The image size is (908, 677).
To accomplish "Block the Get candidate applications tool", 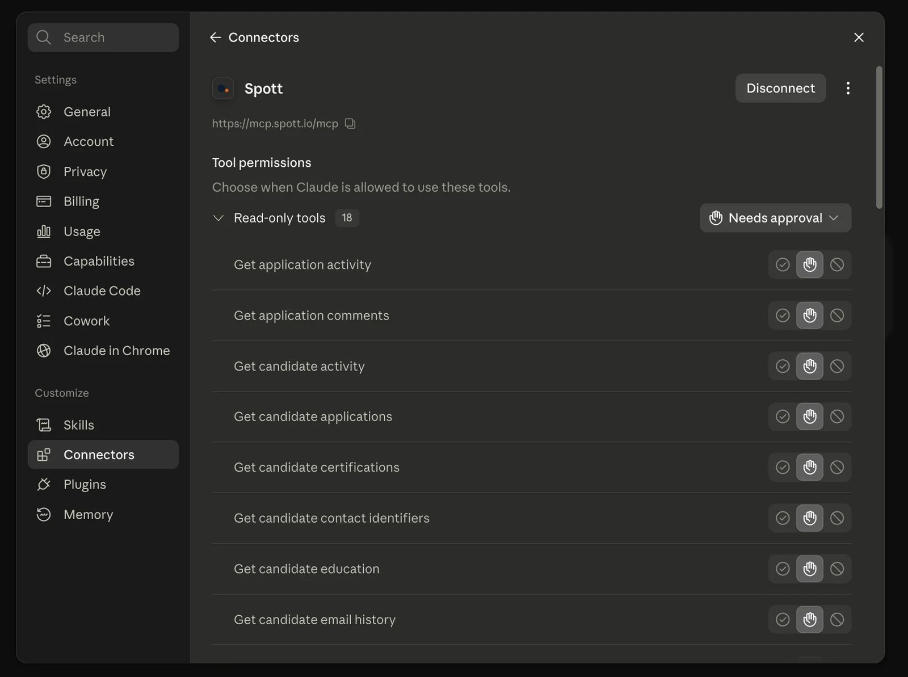I will 837,417.
